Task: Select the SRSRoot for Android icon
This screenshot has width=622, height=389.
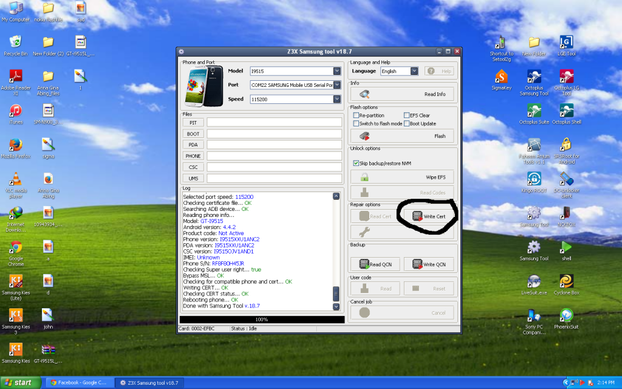Action: pyautogui.click(x=567, y=151)
